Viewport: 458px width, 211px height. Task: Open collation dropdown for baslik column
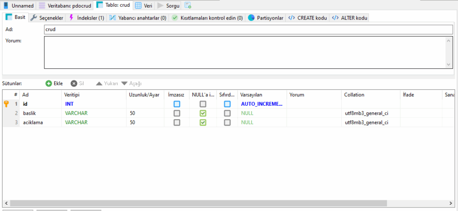click(369, 113)
